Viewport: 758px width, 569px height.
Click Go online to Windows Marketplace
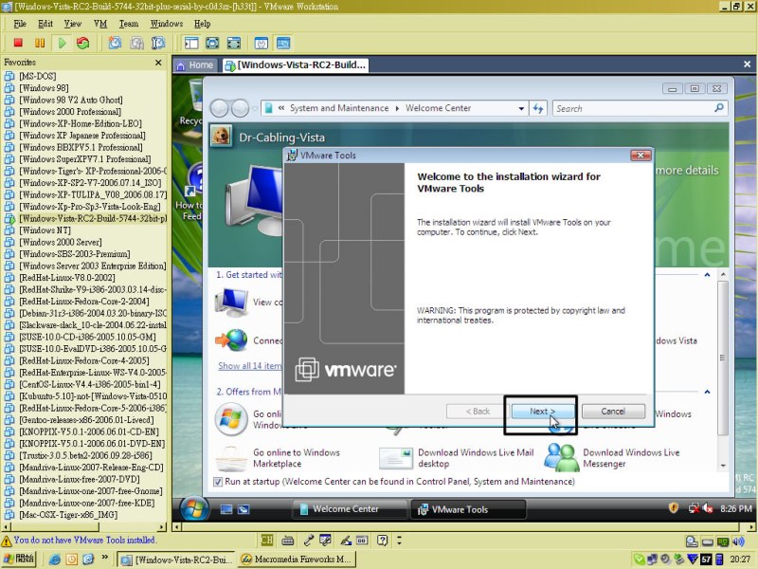(297, 458)
